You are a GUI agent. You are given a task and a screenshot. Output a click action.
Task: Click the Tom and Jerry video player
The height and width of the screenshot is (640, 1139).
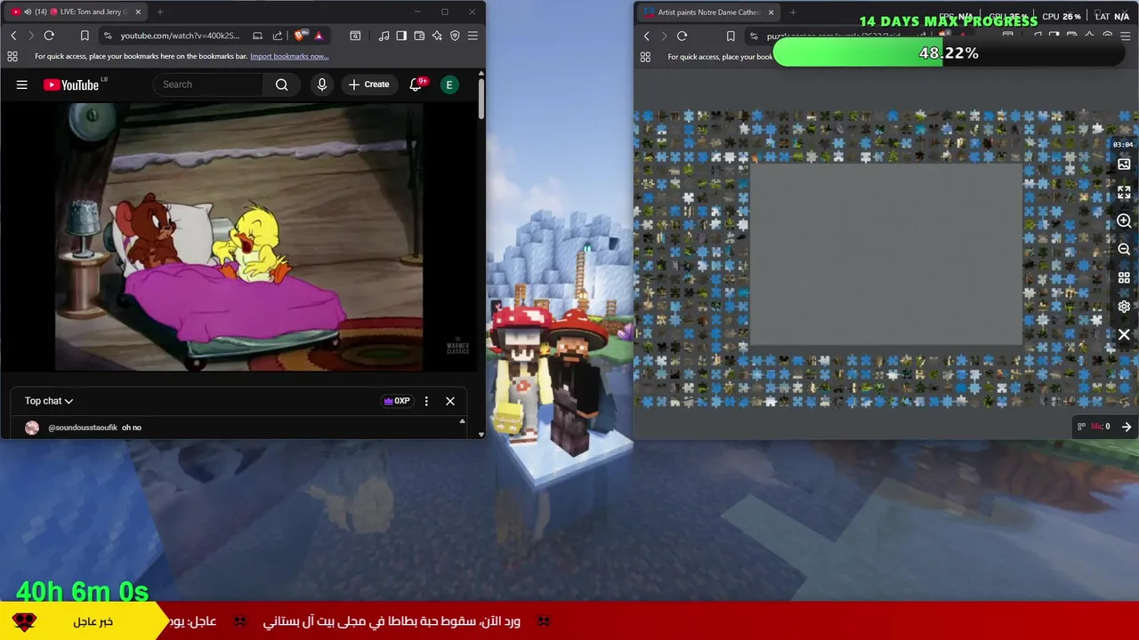[238, 236]
